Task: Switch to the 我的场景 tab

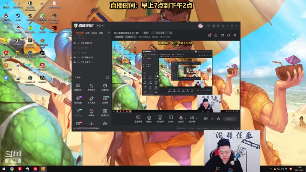Action: pyautogui.click(x=80, y=33)
